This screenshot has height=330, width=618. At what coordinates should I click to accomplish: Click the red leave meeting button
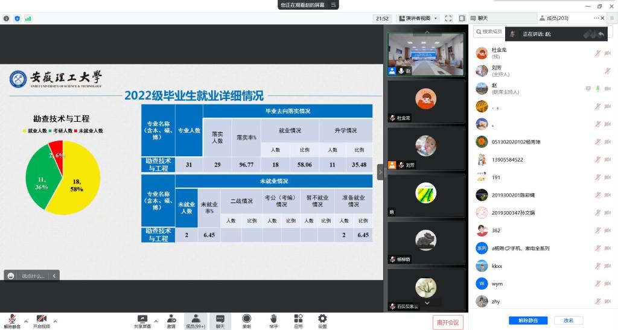pyautogui.click(x=448, y=322)
